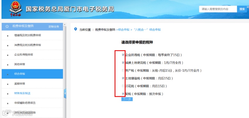The height and width of the screenshot is (118, 249).
Task: Open 定制业务 in sidebar header
Action: (54, 27)
